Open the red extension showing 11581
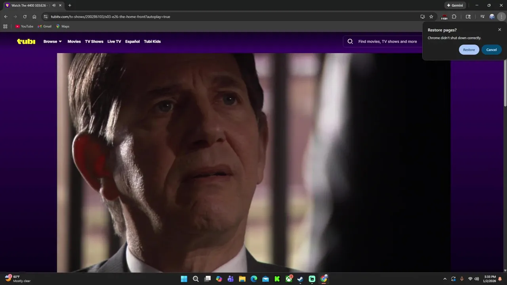Viewport: 507px width, 285px height. point(444,17)
